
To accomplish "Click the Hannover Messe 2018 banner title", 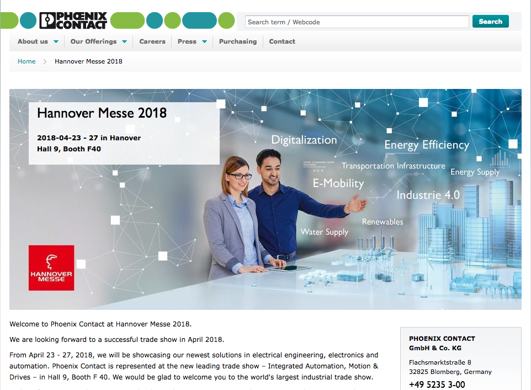I will [102, 113].
